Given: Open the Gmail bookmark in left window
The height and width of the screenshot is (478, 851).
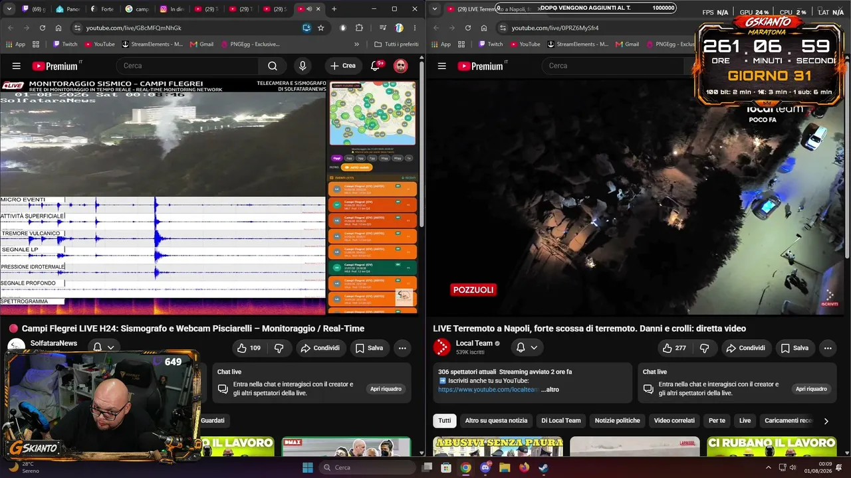Looking at the screenshot, I should [x=201, y=44].
